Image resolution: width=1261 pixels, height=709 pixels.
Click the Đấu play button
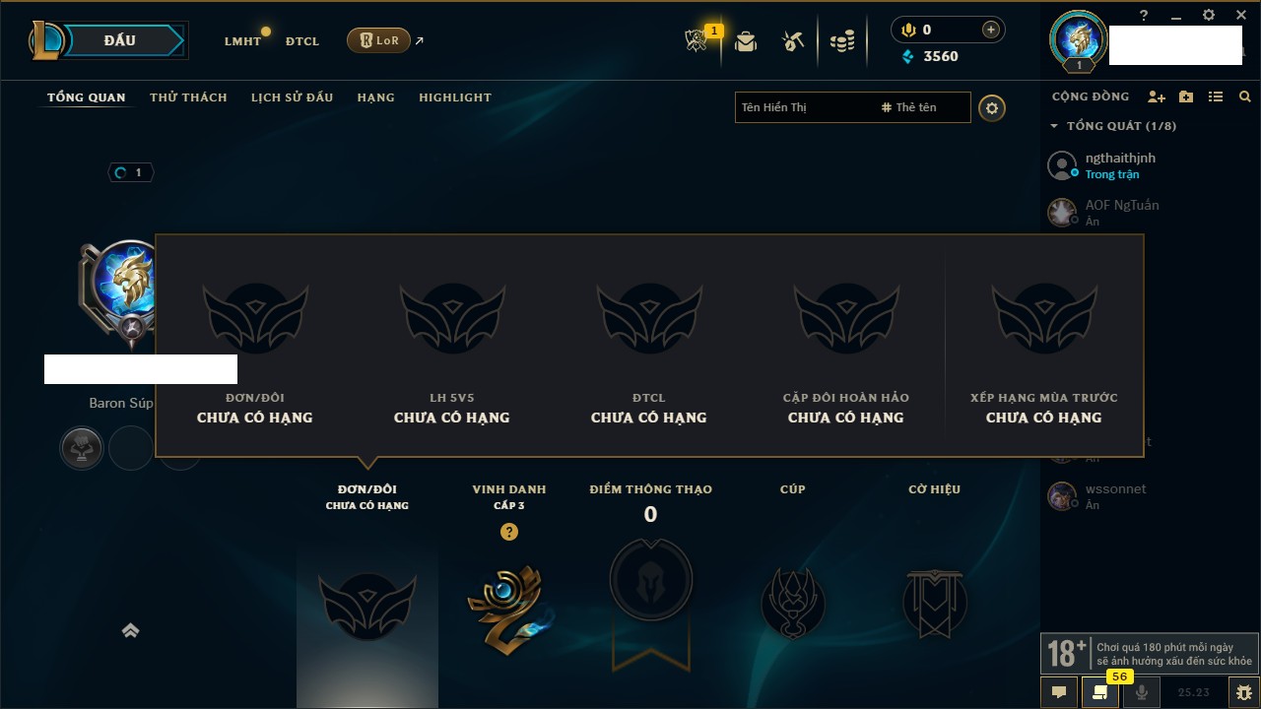click(120, 40)
